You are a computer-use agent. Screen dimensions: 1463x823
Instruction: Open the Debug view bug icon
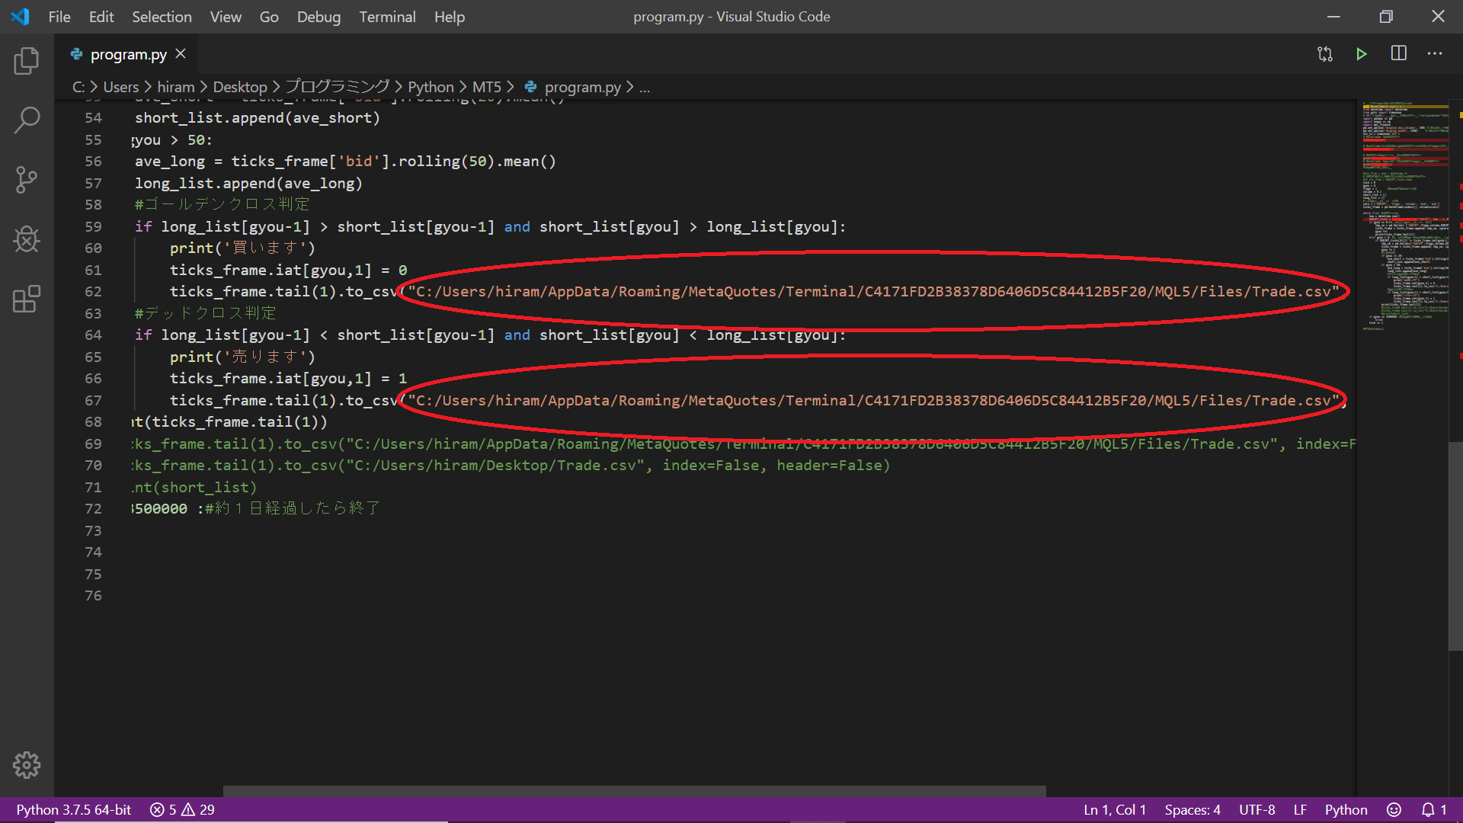(27, 239)
